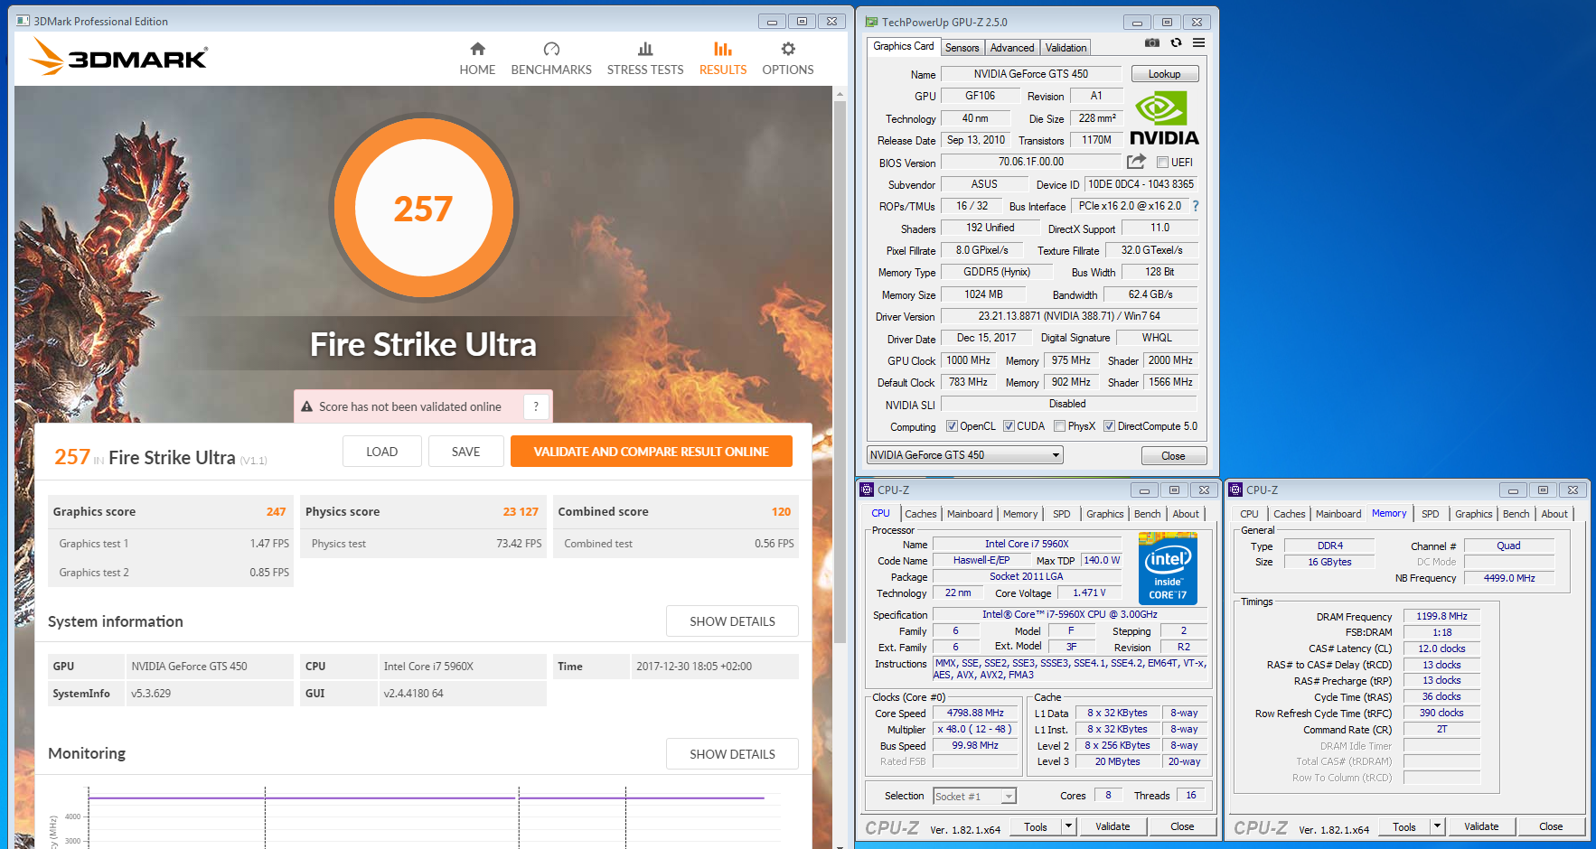Open the Validation tab in GPU-Z
The height and width of the screenshot is (849, 1596).
(x=1066, y=48)
